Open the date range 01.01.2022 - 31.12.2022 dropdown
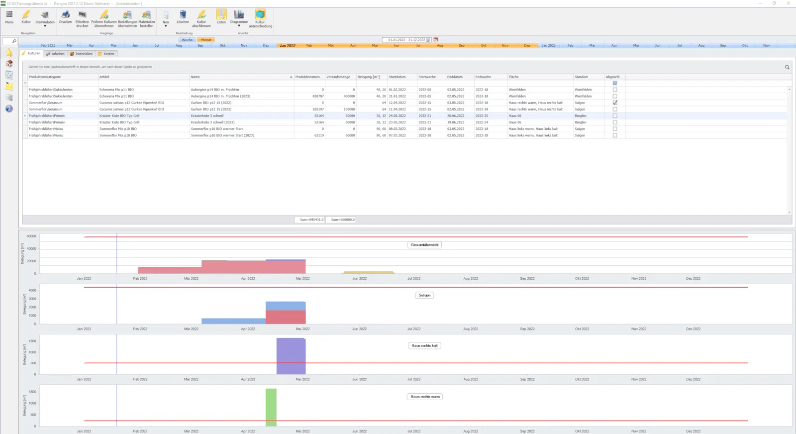 pyautogui.click(x=428, y=40)
